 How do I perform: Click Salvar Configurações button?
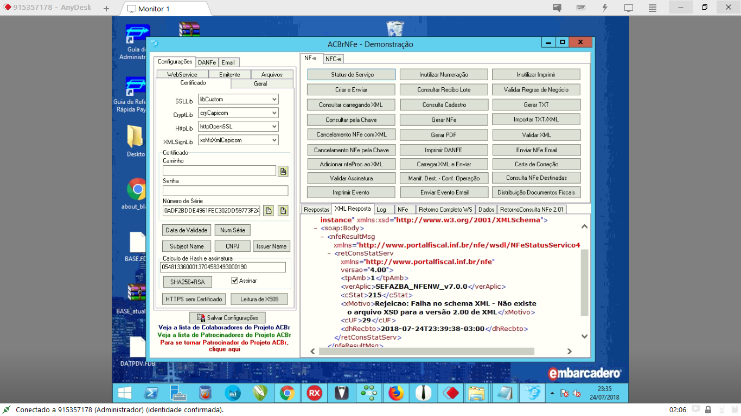(227, 318)
